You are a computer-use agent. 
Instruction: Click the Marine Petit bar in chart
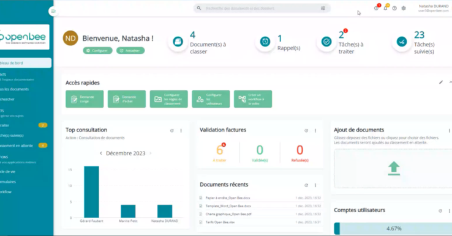pyautogui.click(x=128, y=212)
